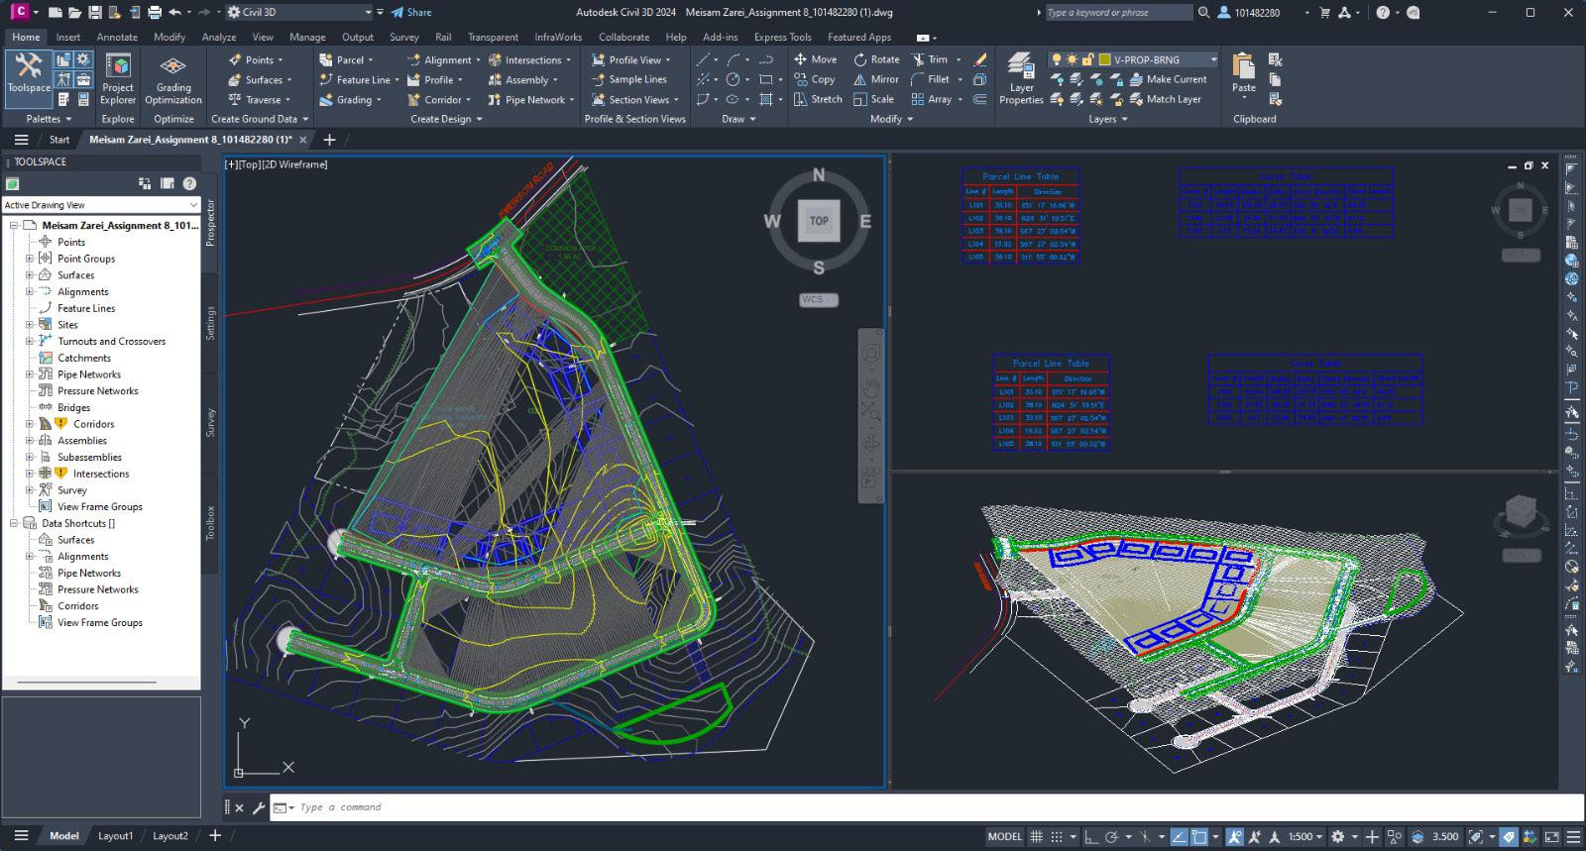Switch to the Annotate ribbon tab

tap(117, 37)
